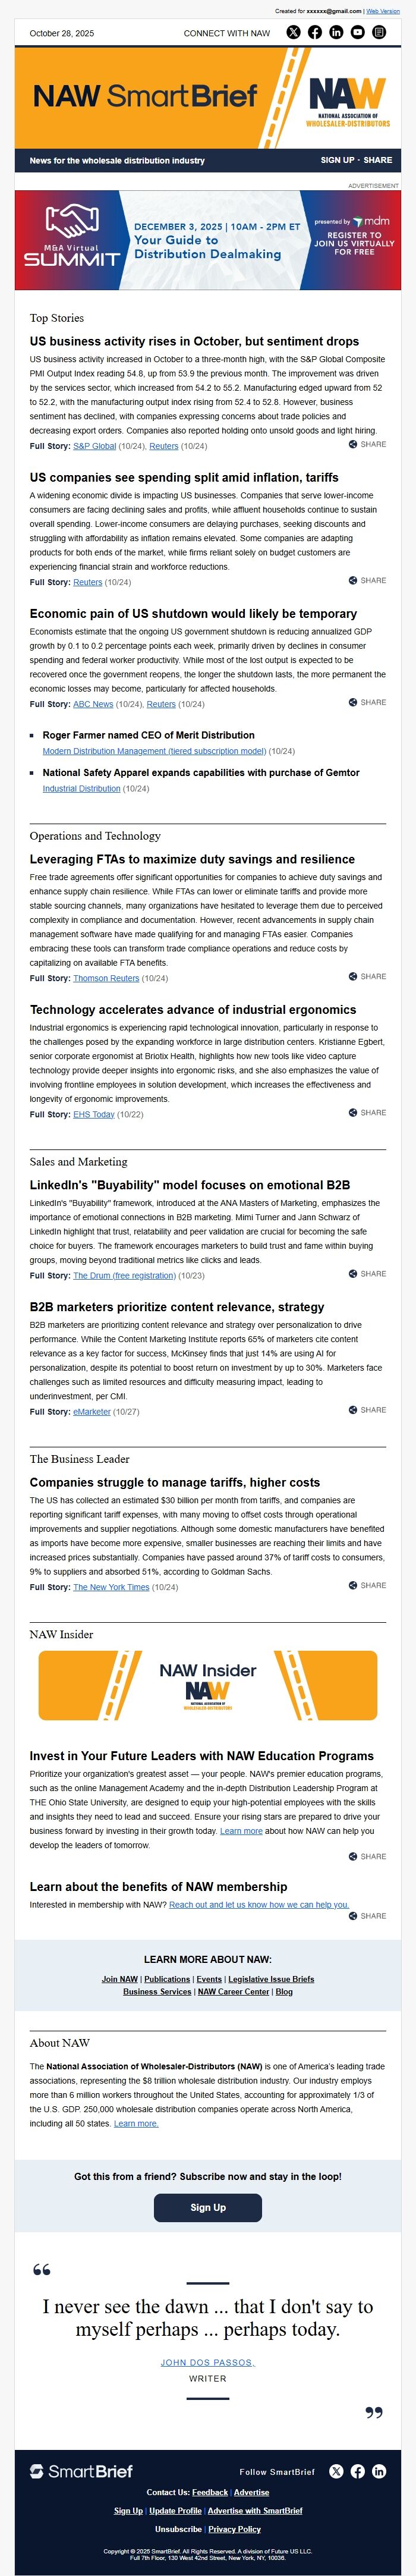The image size is (416, 2576).
Task: Open the header LinkedIn icon
Action: click(336, 33)
